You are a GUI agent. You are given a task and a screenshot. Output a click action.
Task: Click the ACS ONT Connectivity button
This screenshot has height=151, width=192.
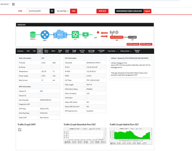[x=133, y=44]
